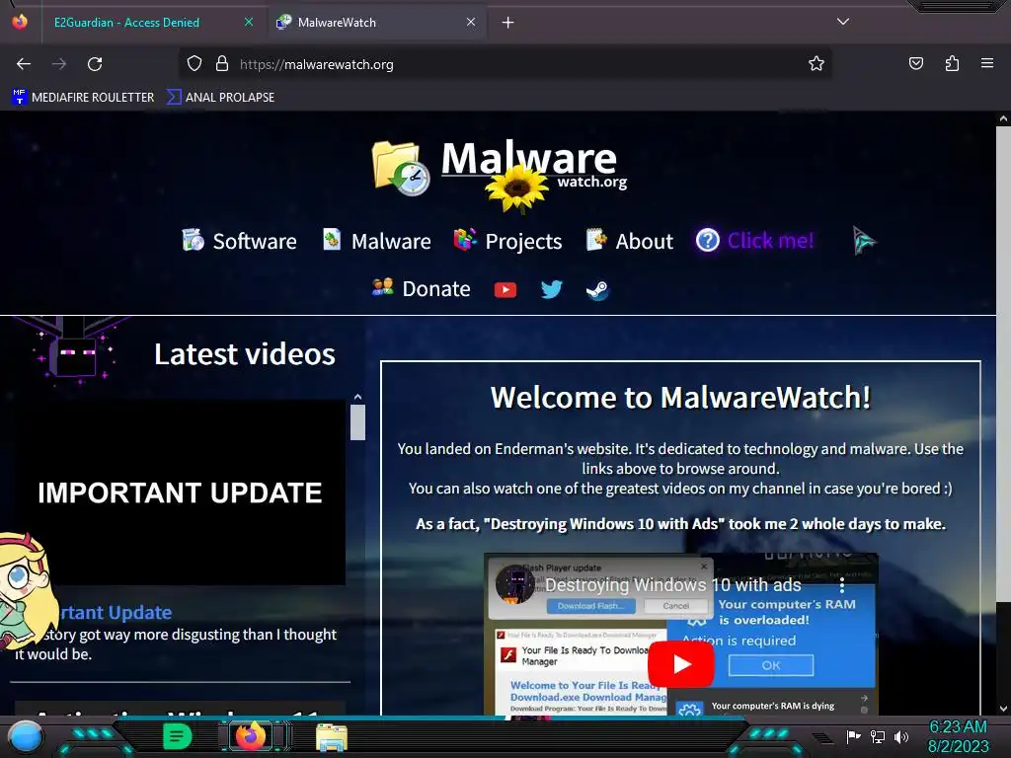
Task: Open a new browser tab
Action: pos(508,23)
